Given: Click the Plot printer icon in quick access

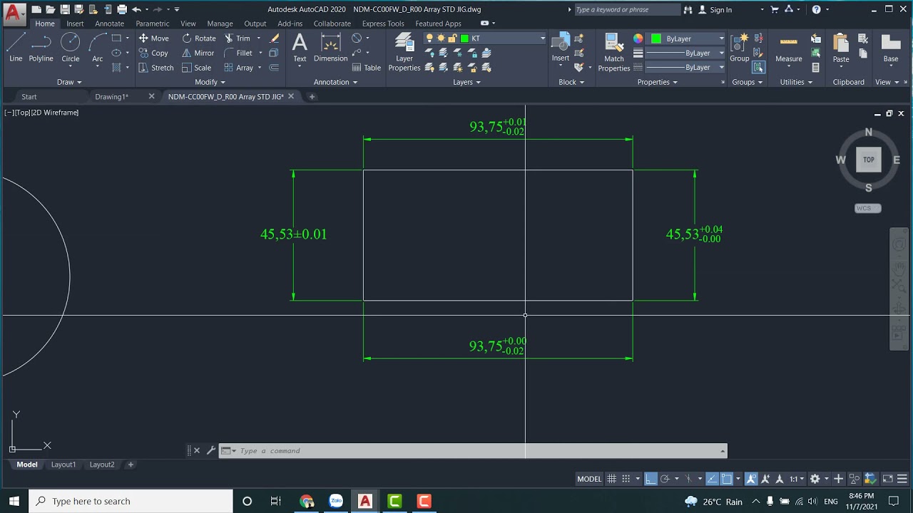Looking at the screenshot, I should 122,9.
